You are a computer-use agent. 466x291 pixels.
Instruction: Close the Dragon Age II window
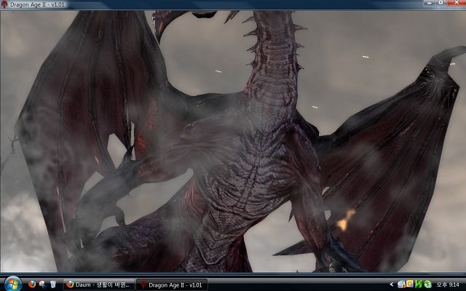457,3
